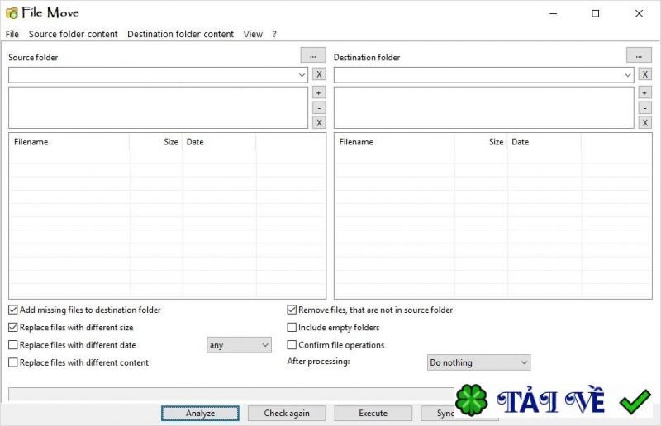This screenshot has width=661, height=426.
Task: Open Destination folder content menu
Action: coord(180,34)
